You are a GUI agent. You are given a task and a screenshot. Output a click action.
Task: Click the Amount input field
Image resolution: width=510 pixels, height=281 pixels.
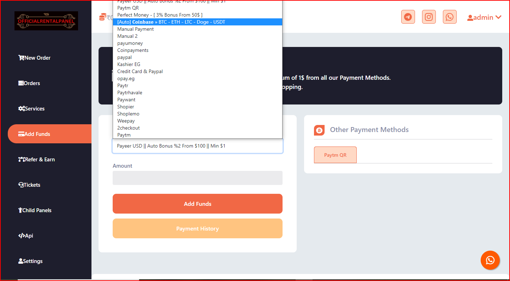pos(197,178)
